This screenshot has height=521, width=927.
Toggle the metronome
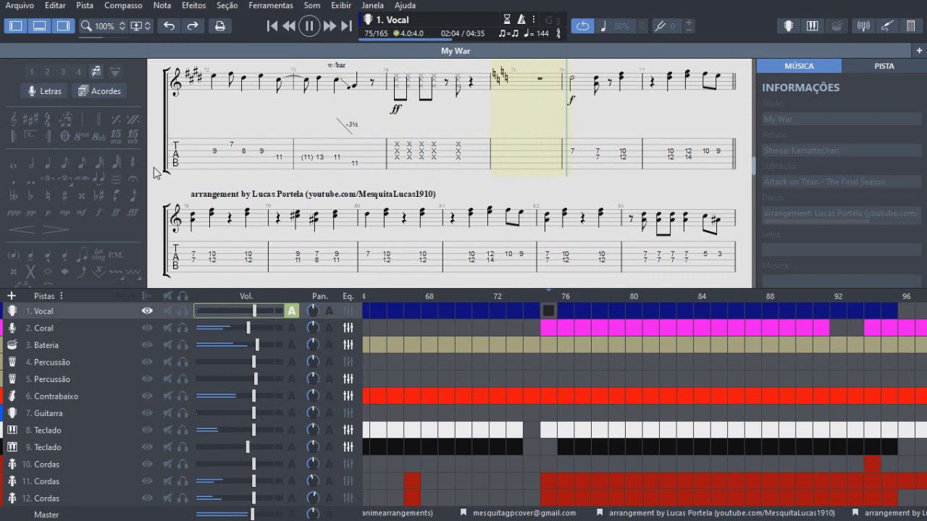(x=521, y=20)
